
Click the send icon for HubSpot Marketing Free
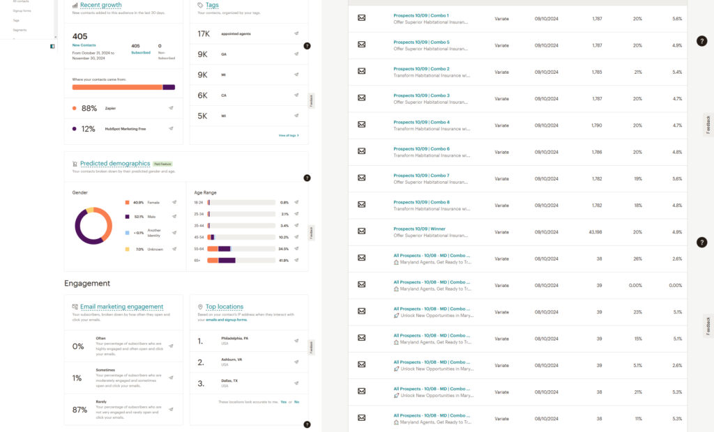pos(172,128)
